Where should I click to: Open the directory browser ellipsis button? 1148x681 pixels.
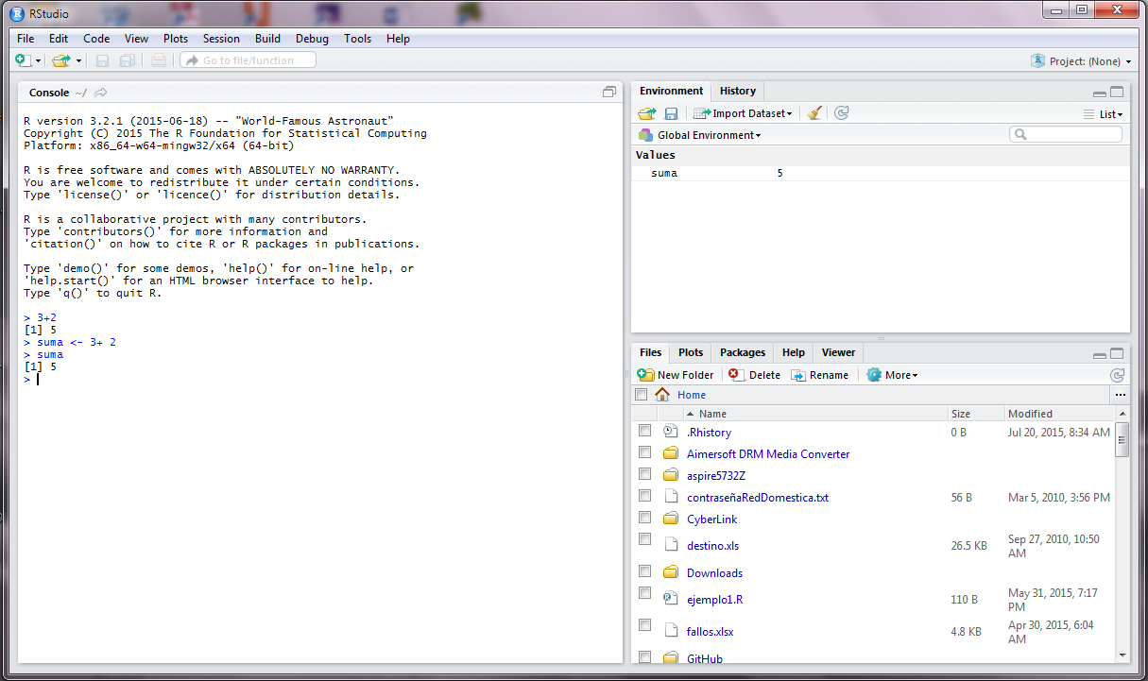coord(1120,395)
